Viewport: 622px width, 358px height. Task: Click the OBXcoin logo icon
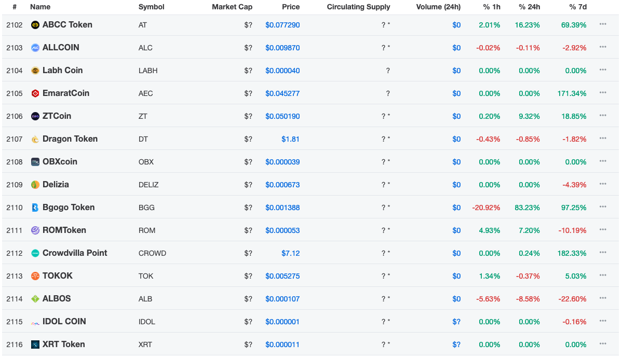point(35,162)
